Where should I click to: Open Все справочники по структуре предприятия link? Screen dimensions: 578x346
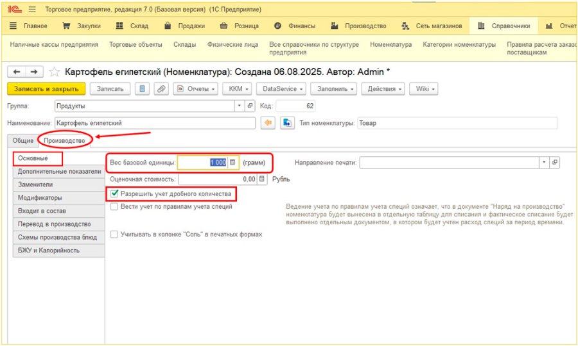click(x=314, y=48)
